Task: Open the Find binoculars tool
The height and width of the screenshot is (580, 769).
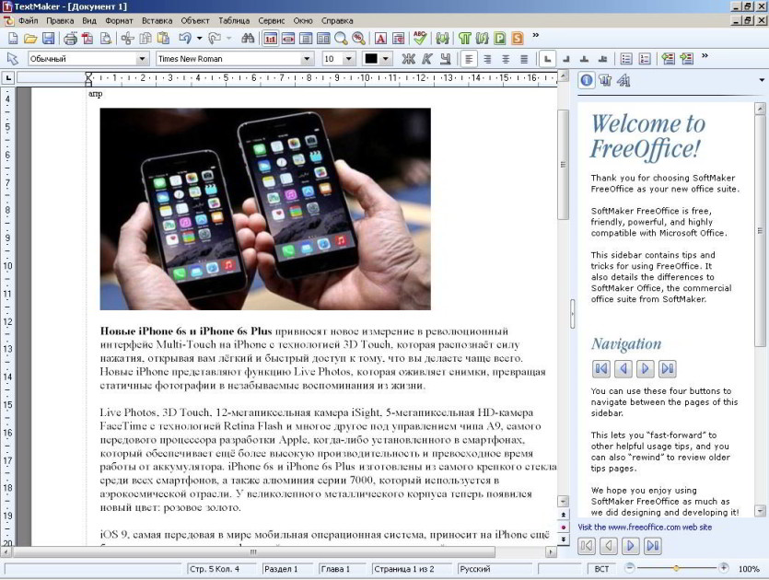Action: pyautogui.click(x=248, y=39)
